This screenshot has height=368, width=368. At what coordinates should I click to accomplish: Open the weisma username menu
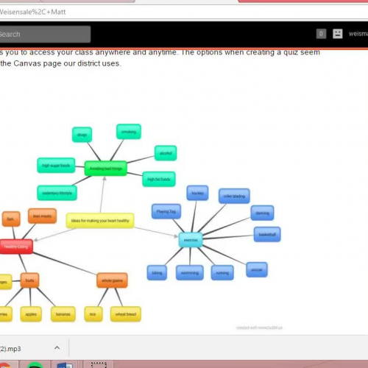pos(358,34)
